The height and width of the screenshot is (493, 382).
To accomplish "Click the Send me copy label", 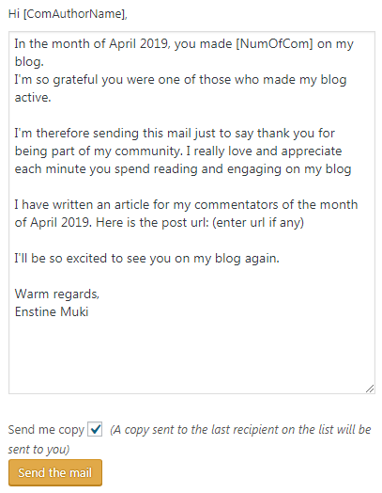I will click(x=46, y=430).
